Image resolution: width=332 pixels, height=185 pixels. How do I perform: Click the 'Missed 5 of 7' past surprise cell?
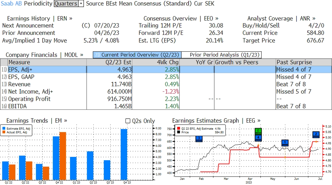click(x=294, y=92)
